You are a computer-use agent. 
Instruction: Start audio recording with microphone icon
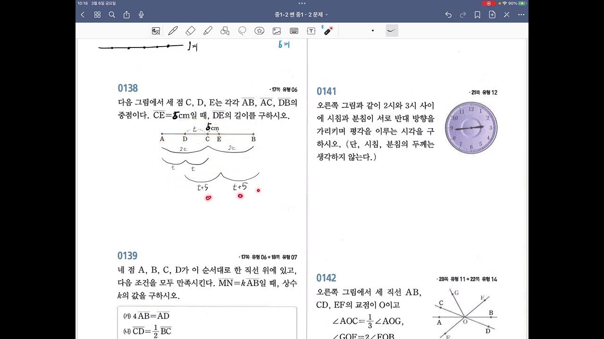pyautogui.click(x=141, y=15)
